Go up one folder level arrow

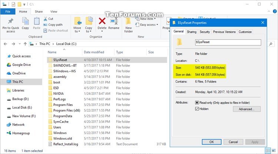(x=25, y=44)
